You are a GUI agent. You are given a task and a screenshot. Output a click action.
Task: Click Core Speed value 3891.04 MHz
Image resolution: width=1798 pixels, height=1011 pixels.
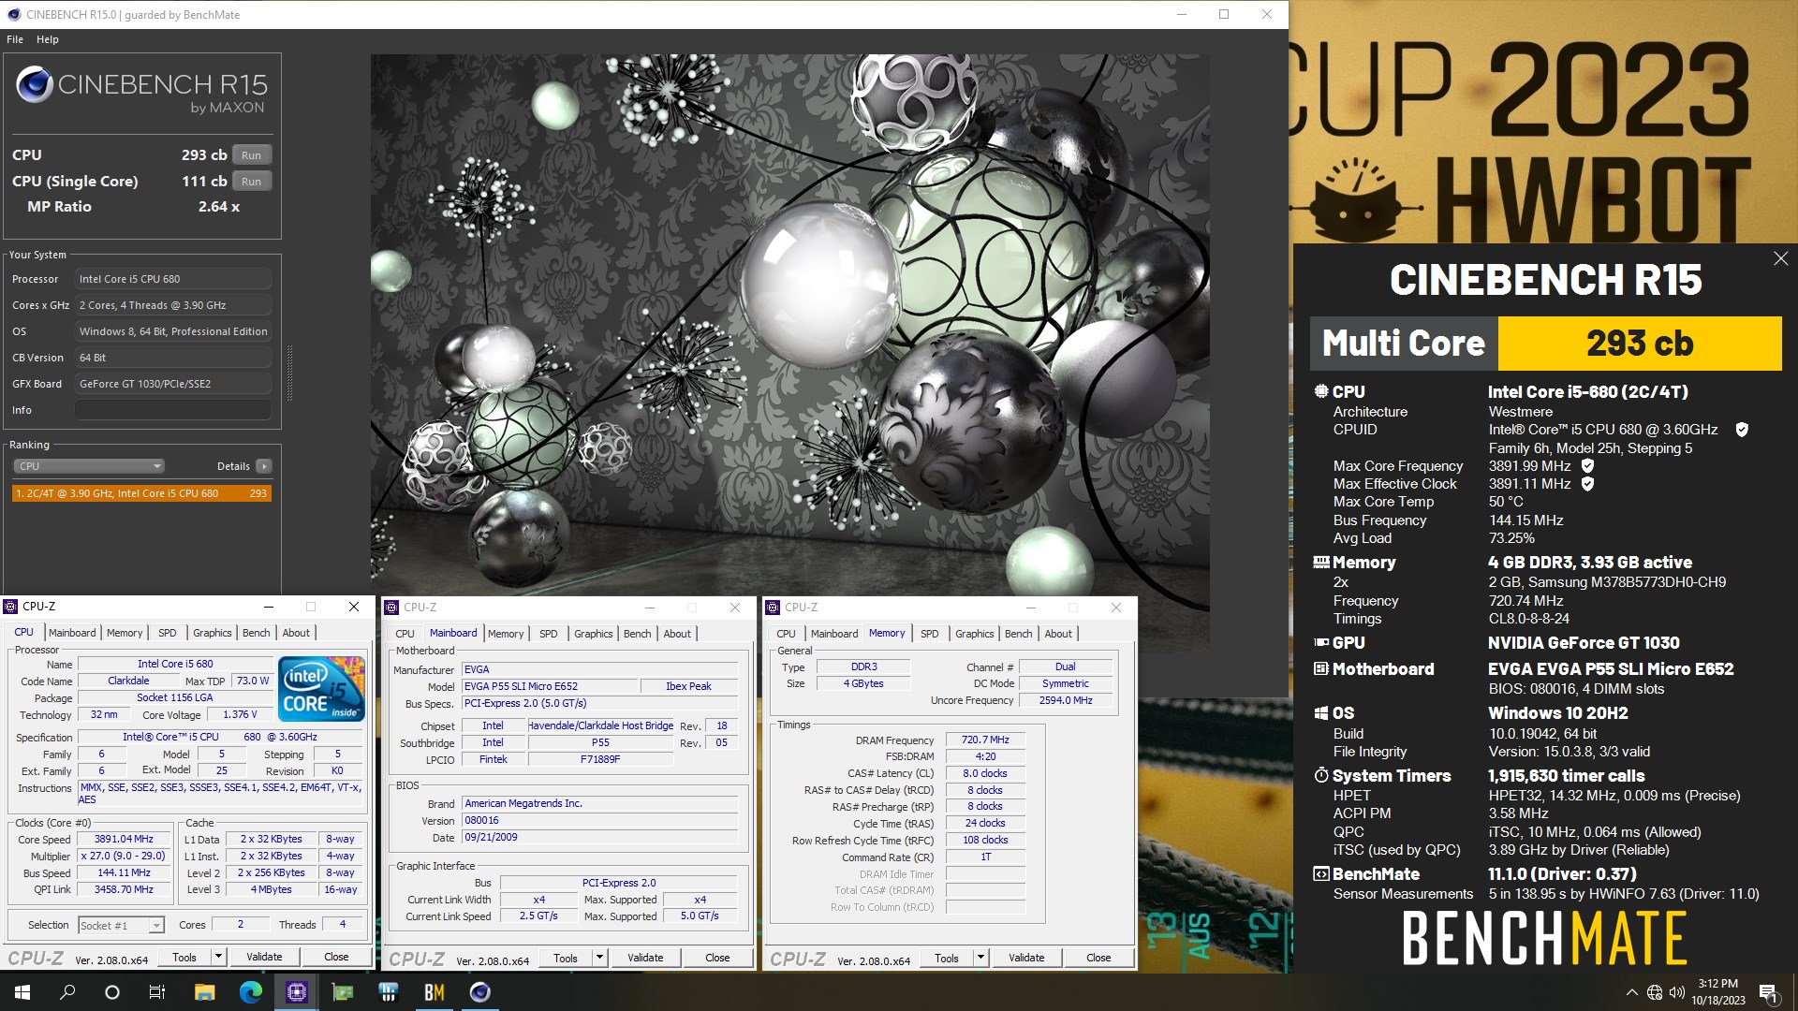coord(124,839)
